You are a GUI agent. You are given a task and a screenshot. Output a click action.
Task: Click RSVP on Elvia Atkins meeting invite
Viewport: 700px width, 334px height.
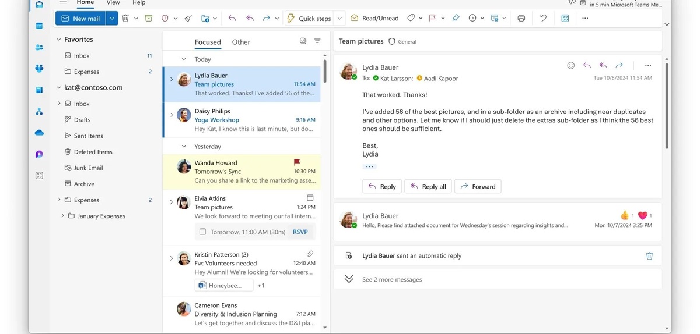300,232
